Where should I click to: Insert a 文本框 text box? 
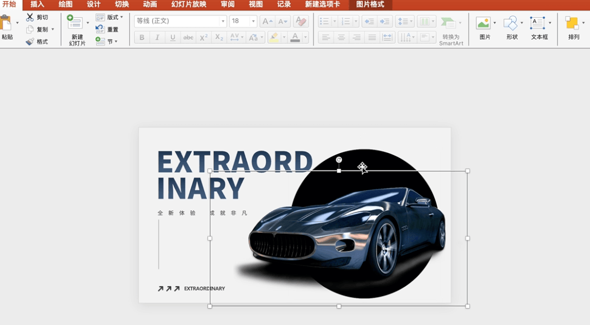click(539, 28)
